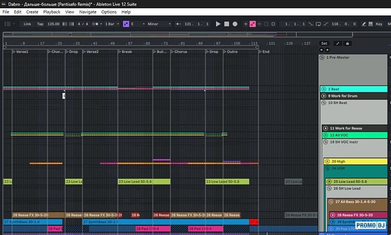Toggle the Key map mode switch

coord(379,24)
